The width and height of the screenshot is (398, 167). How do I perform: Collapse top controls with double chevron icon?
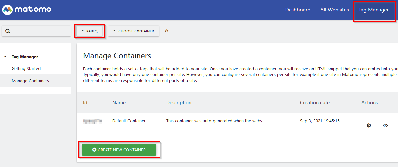coord(167,31)
